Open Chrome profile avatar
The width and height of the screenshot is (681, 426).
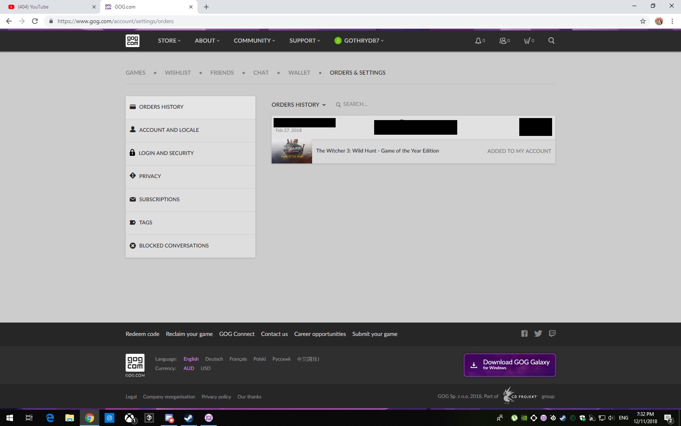click(659, 21)
